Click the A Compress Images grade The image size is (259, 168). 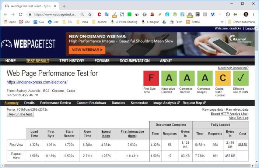point(205,78)
